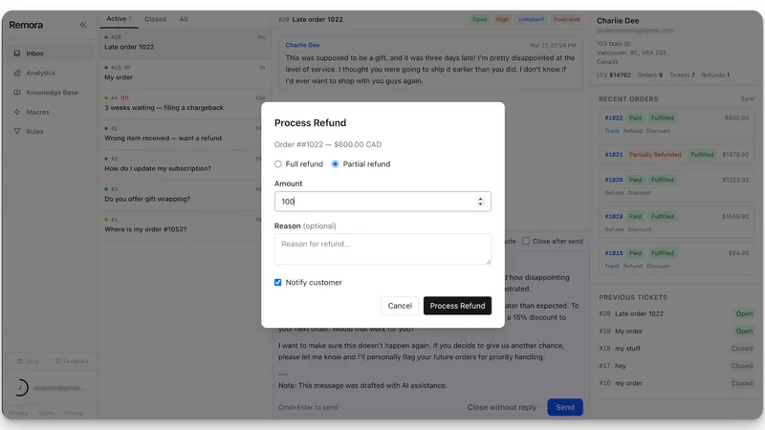
Task: Click Track under order #1018
Action: pyautogui.click(x=612, y=266)
